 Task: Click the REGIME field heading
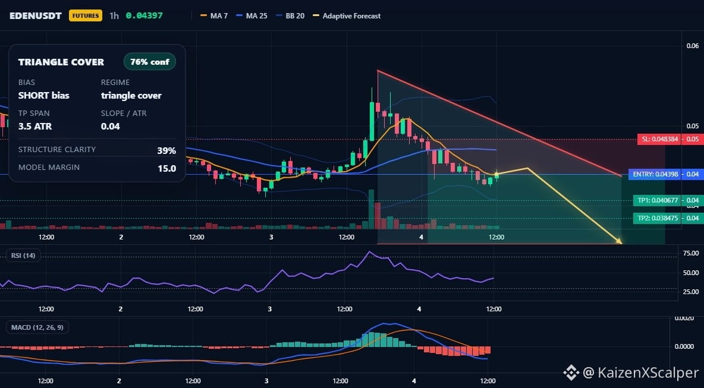click(115, 82)
